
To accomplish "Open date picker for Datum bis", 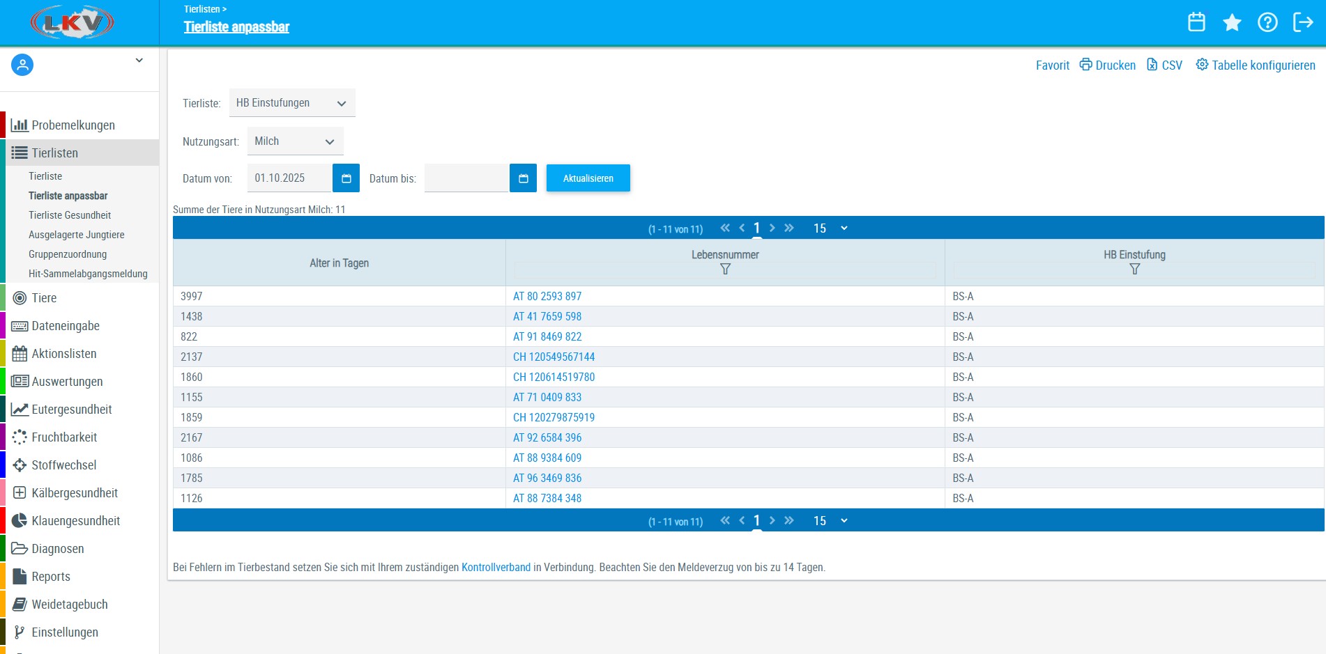I will pos(523,178).
